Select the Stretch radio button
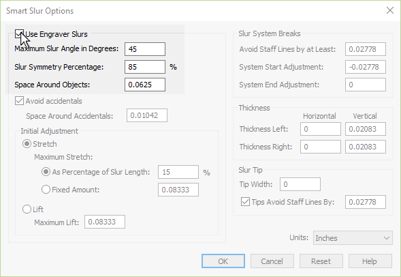The width and height of the screenshot is (401, 277). (27, 144)
